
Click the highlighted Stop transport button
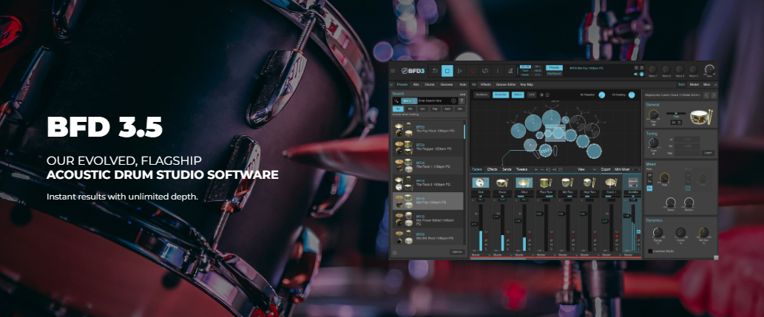click(x=447, y=71)
